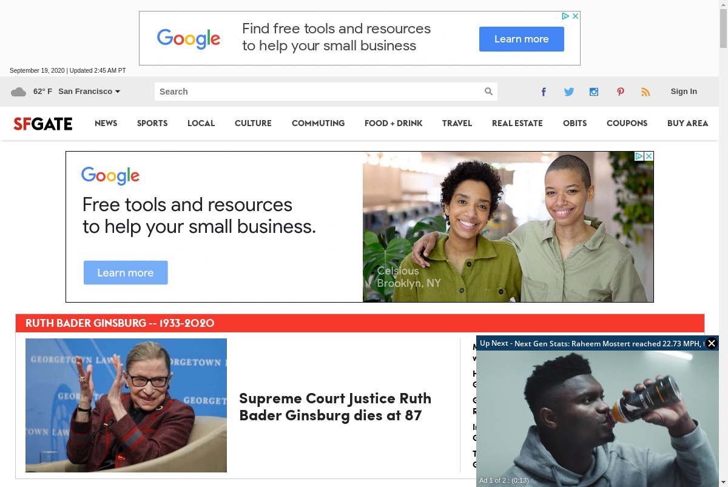Viewport: 728px width, 487px height.
Task: Open Ruth Bader Ginsburg dies at 87 headline
Action: (335, 406)
